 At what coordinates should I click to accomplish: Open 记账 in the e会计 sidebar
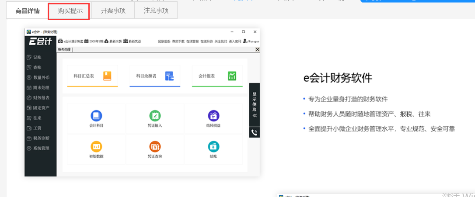[34, 57]
